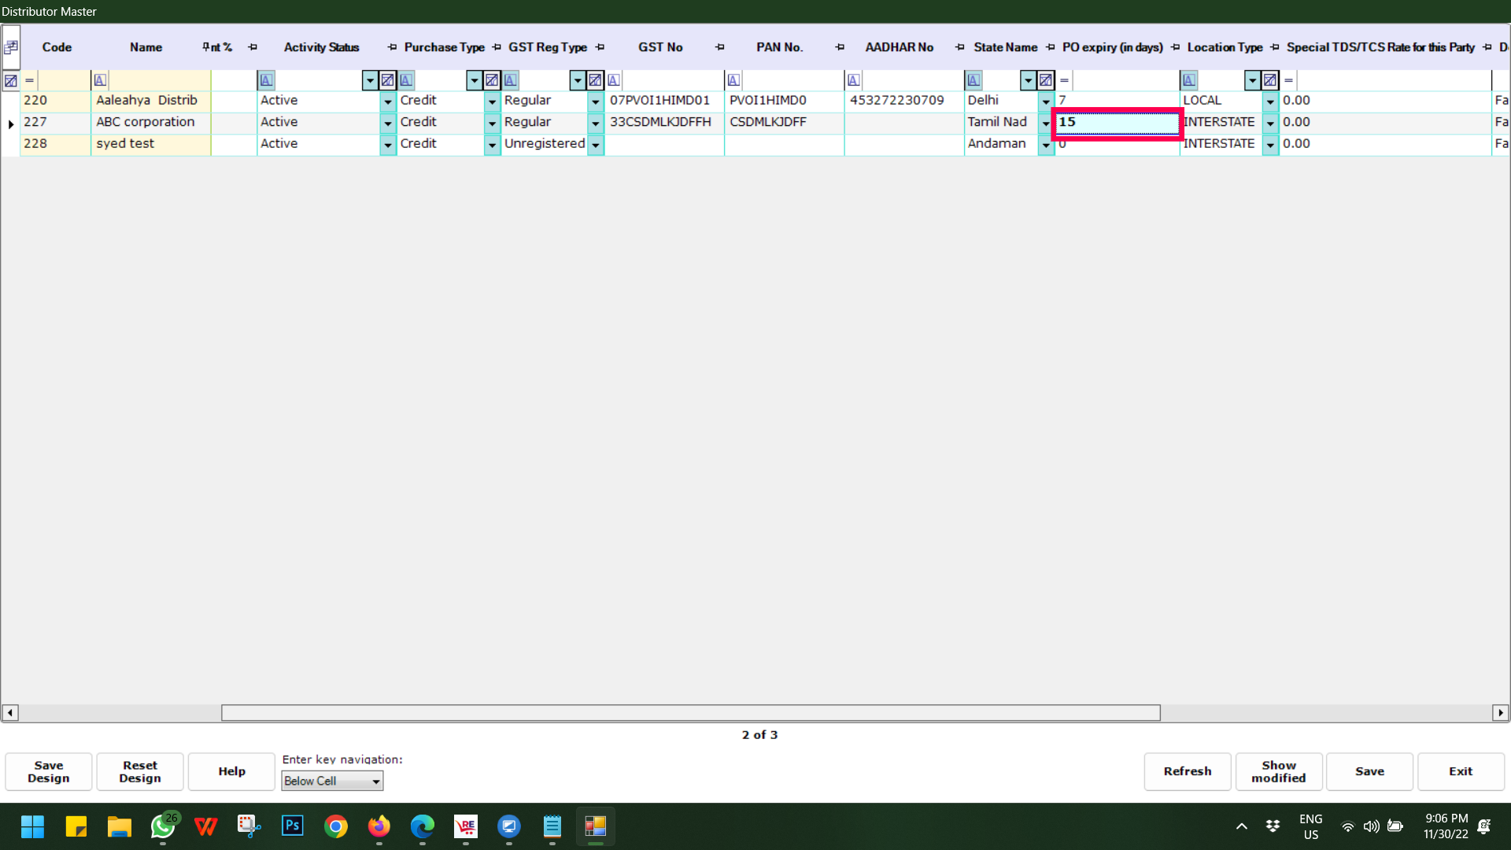The height and width of the screenshot is (850, 1511).
Task: Click the clear-filter icon in Location Type filter
Action: [x=1269, y=80]
